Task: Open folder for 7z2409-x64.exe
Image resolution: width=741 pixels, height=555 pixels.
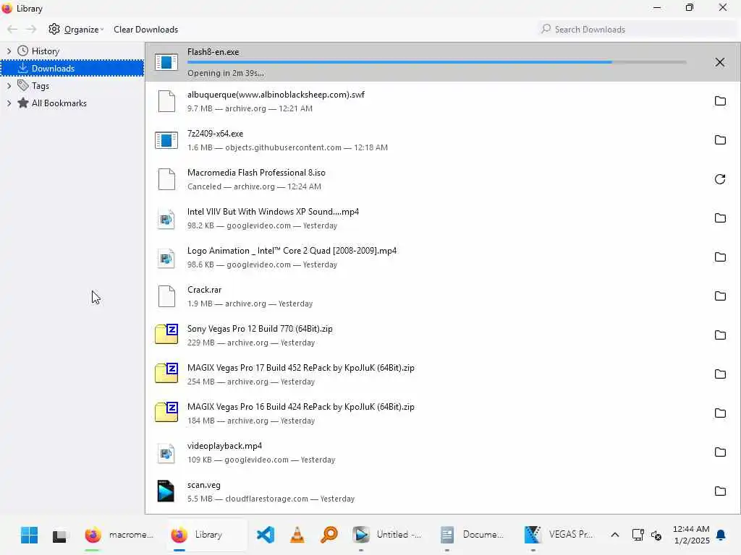Action: [x=720, y=140]
